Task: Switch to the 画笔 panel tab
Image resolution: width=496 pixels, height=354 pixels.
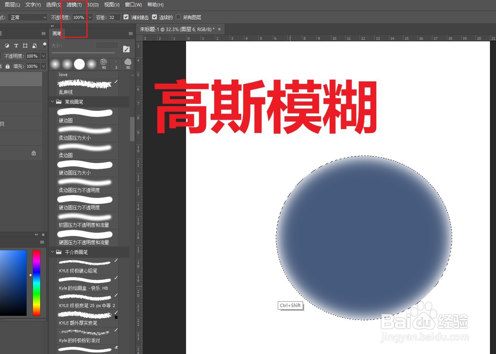Action: tap(57, 33)
